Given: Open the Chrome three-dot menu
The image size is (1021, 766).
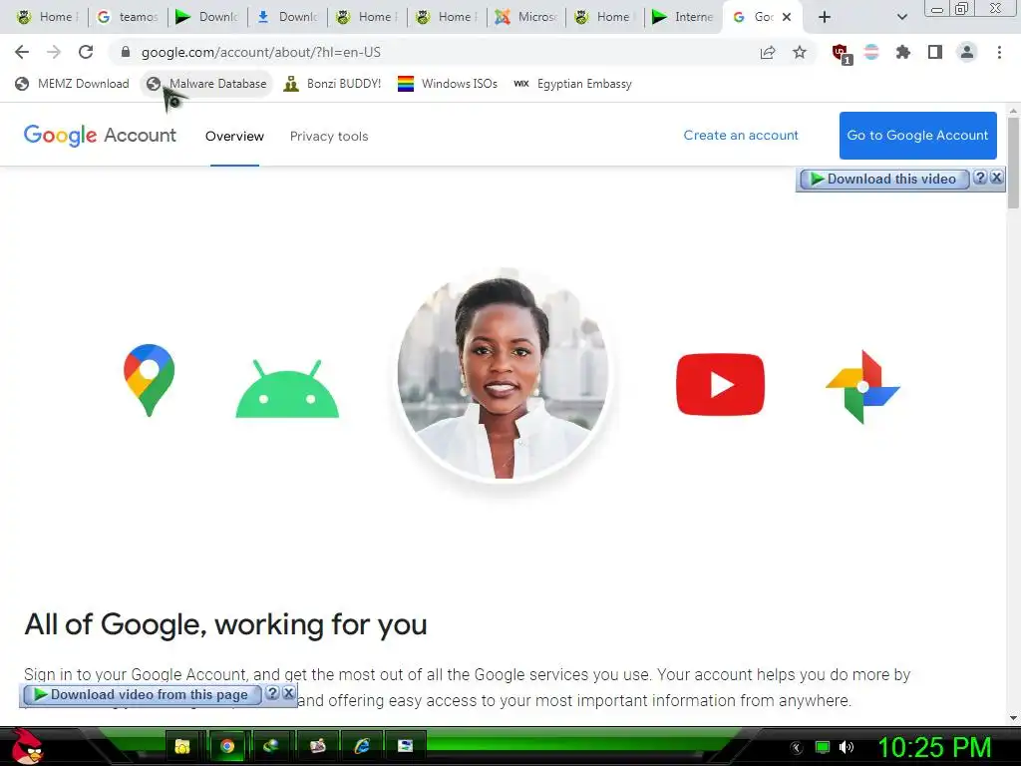Looking at the screenshot, I should pyautogui.click(x=999, y=52).
